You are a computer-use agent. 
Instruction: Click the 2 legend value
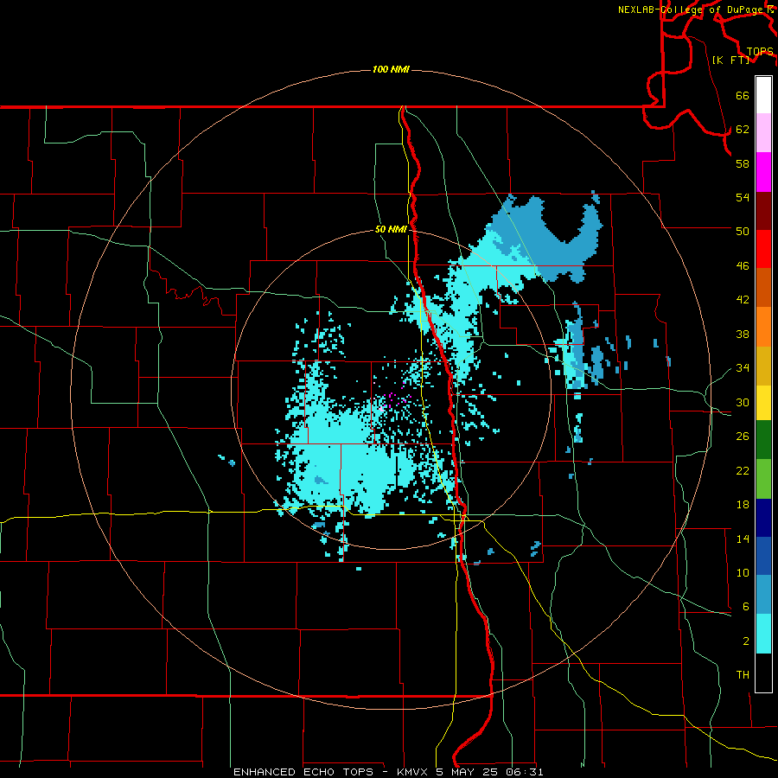tap(746, 641)
